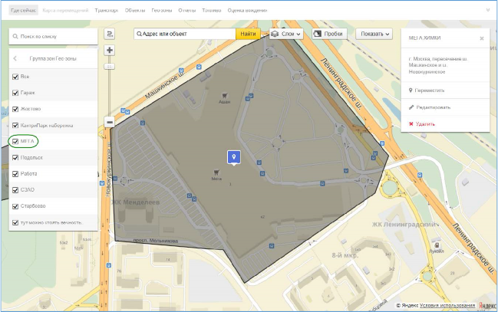This screenshot has width=498, height=312.
Task: Open the Показать dropdown
Action: tap(374, 34)
